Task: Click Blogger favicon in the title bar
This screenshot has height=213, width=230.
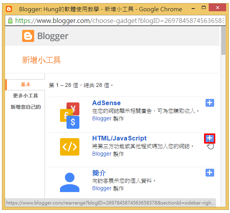Action: point(9,9)
